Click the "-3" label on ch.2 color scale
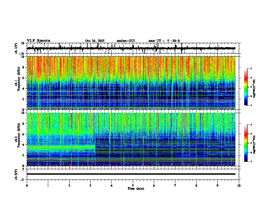This screenshot has width=269, height=208. [251, 125]
